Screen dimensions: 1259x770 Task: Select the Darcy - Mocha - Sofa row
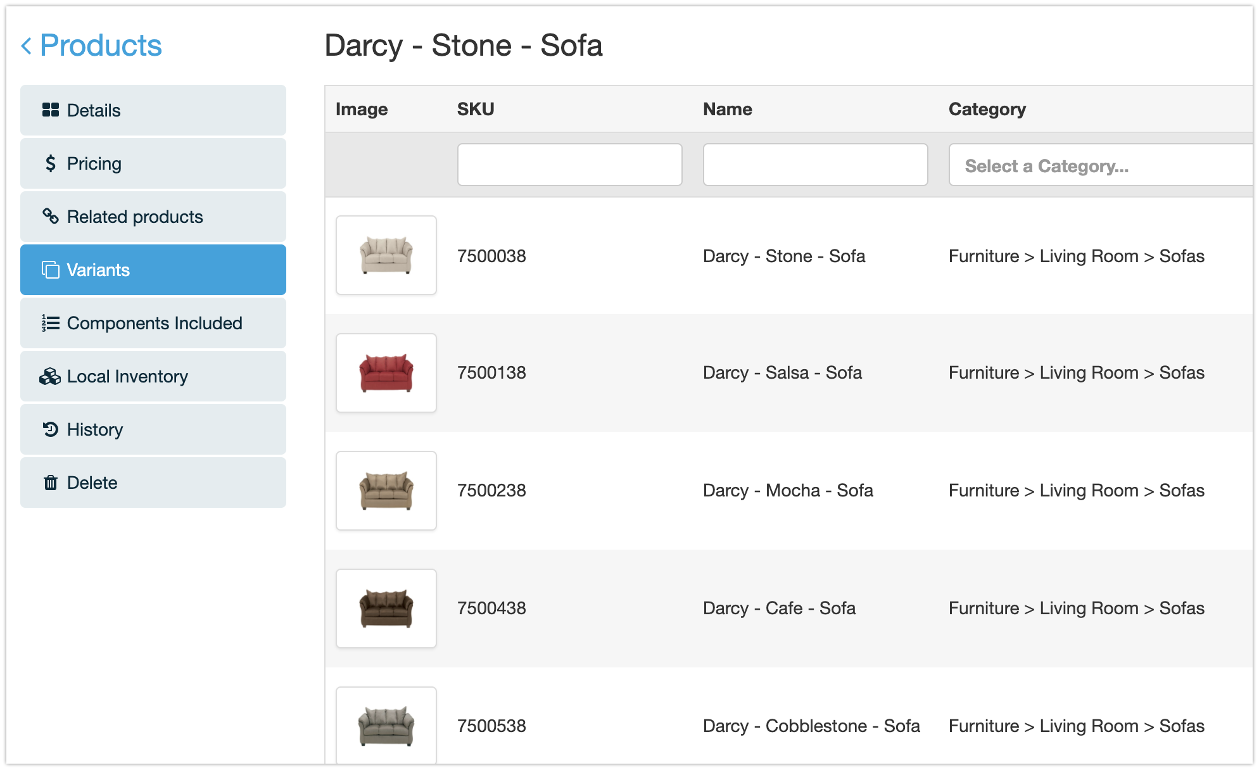pos(788,489)
